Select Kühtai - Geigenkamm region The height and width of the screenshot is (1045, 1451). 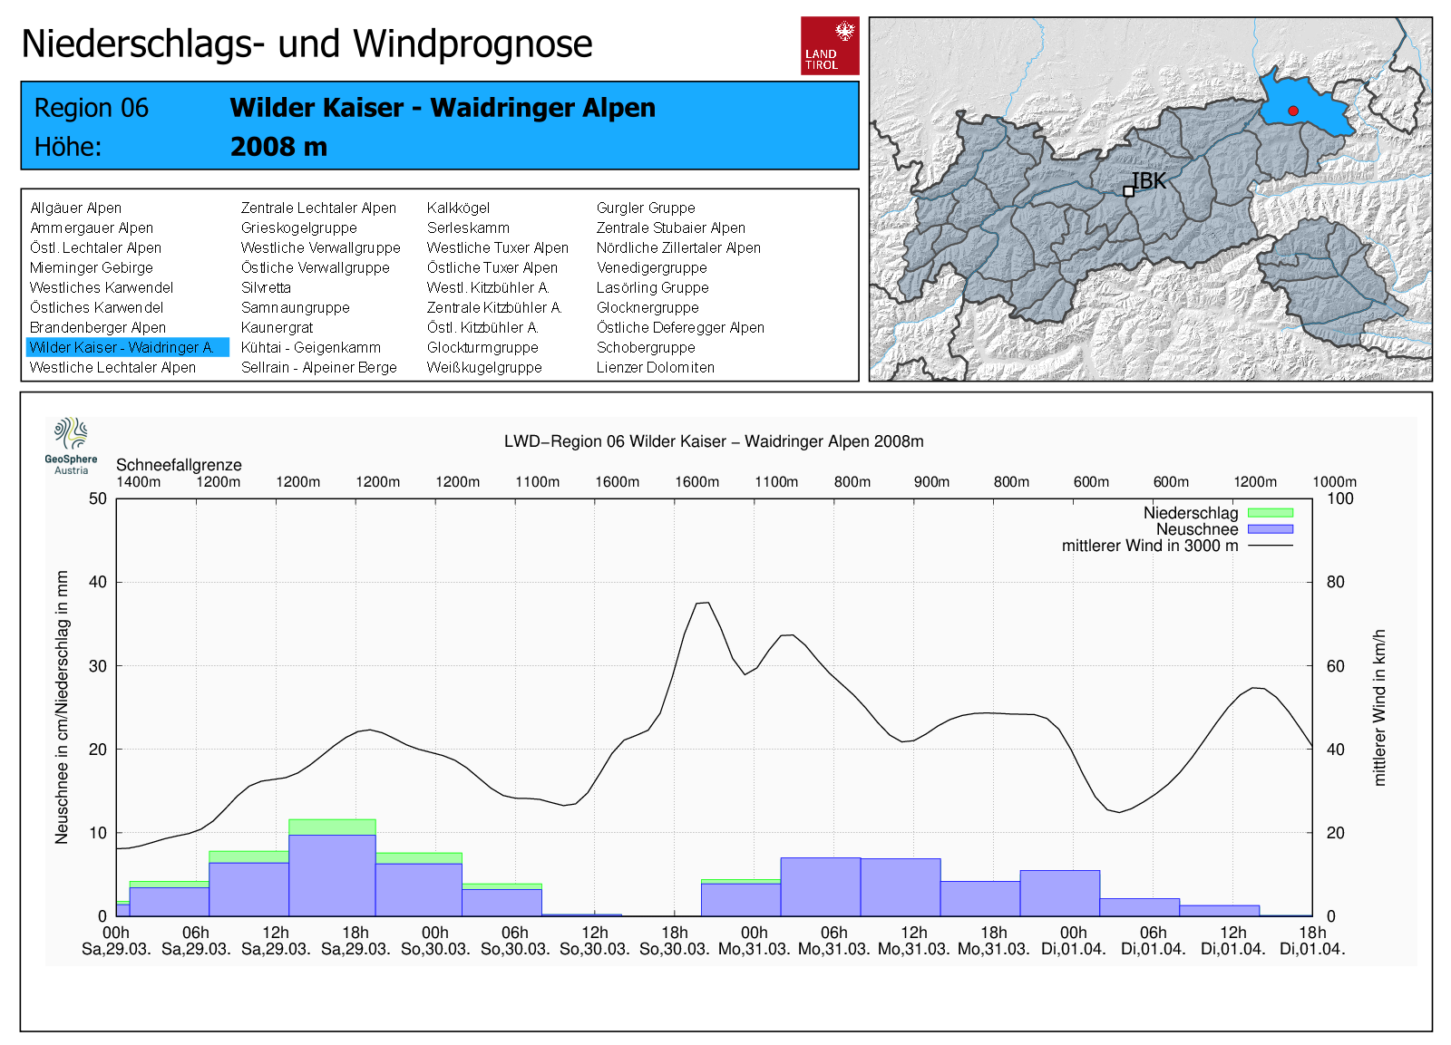(x=310, y=347)
